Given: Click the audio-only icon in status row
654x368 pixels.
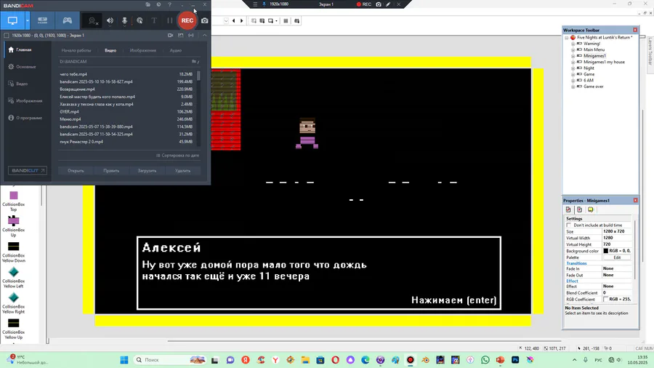Looking at the screenshot, I should click(x=191, y=36).
